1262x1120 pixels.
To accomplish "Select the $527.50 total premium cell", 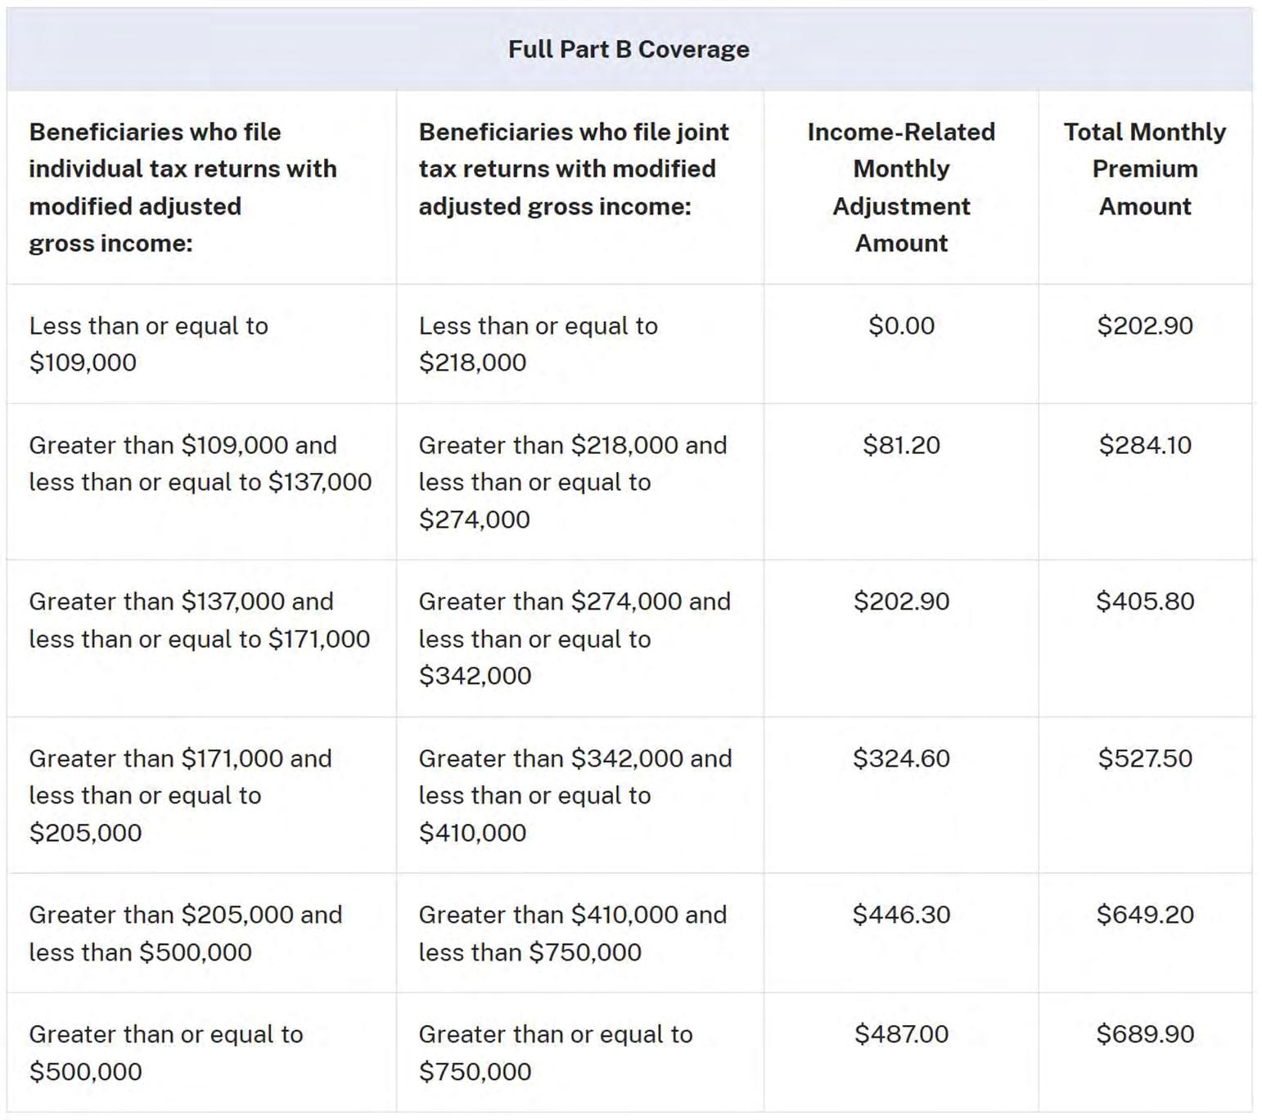I will coord(1144,758).
